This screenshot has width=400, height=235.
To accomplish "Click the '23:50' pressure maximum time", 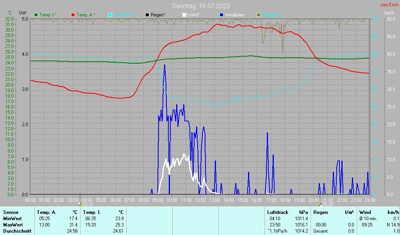I will tap(275, 225).
